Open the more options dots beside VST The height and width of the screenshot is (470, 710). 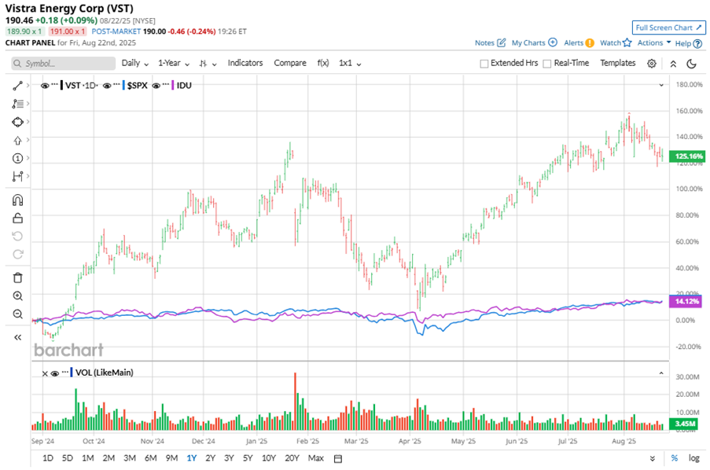(55, 85)
